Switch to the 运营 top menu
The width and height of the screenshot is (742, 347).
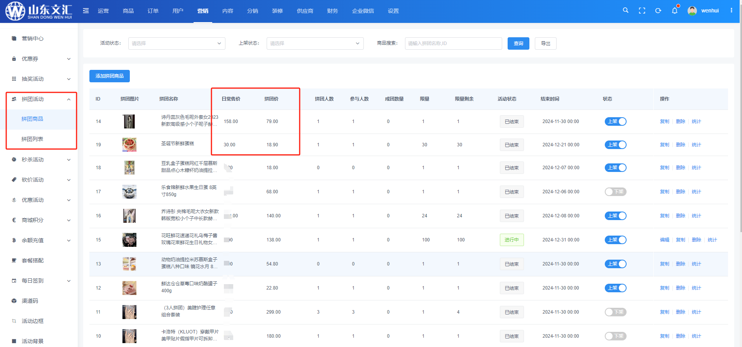click(x=103, y=11)
